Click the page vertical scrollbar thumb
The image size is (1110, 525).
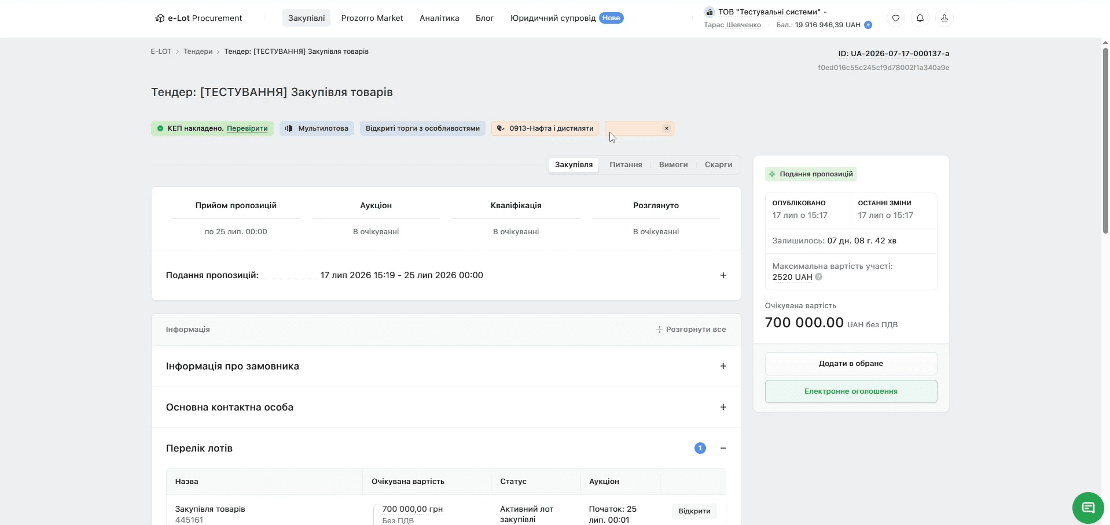(1105, 141)
